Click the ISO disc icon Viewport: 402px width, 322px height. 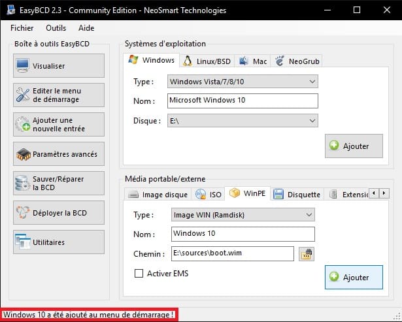pos(201,194)
